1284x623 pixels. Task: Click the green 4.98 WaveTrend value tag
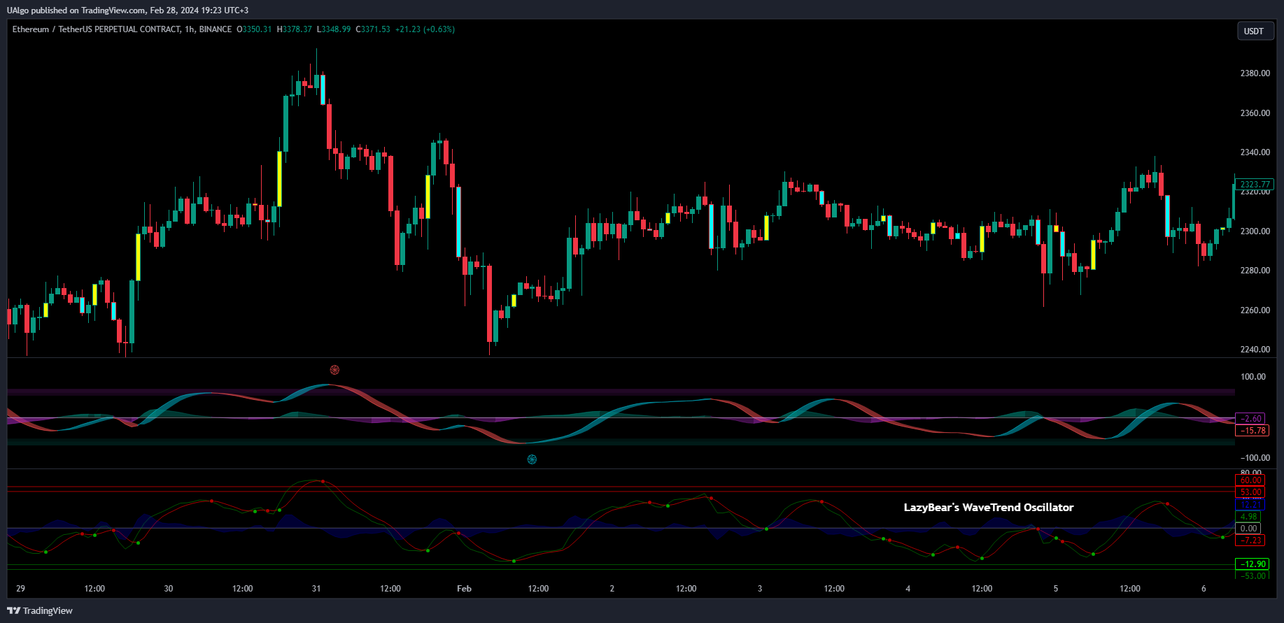click(x=1248, y=517)
